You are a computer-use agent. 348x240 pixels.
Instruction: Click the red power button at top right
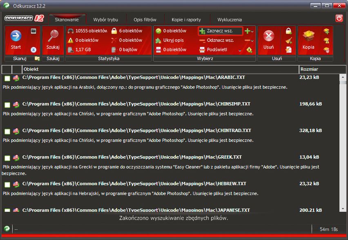tap(339, 18)
